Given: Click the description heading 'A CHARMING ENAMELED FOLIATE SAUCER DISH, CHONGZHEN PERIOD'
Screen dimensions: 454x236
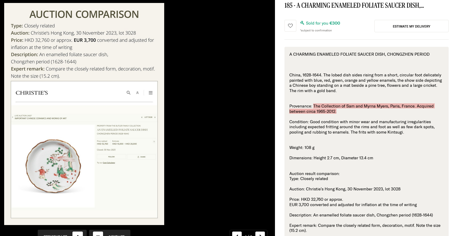Looking at the screenshot, I should (360, 54).
